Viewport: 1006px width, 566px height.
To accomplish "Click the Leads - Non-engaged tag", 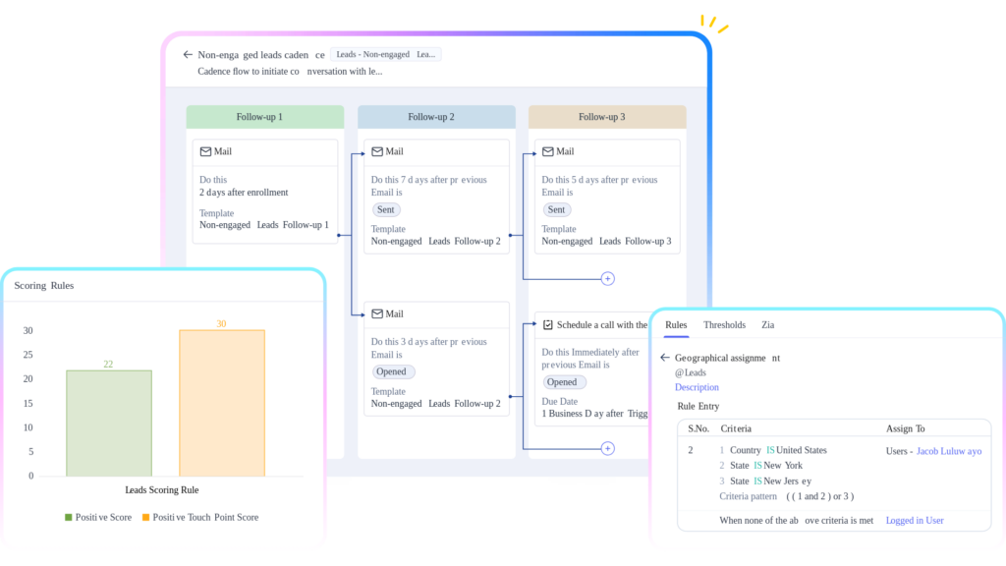I will click(x=384, y=55).
